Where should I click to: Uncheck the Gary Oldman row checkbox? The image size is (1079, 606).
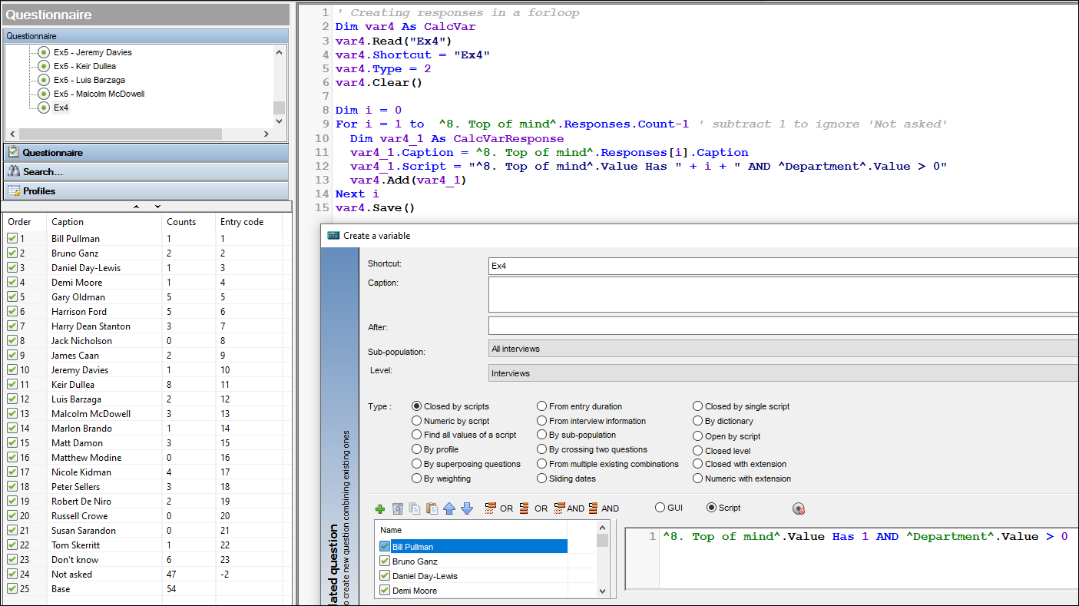click(12, 296)
